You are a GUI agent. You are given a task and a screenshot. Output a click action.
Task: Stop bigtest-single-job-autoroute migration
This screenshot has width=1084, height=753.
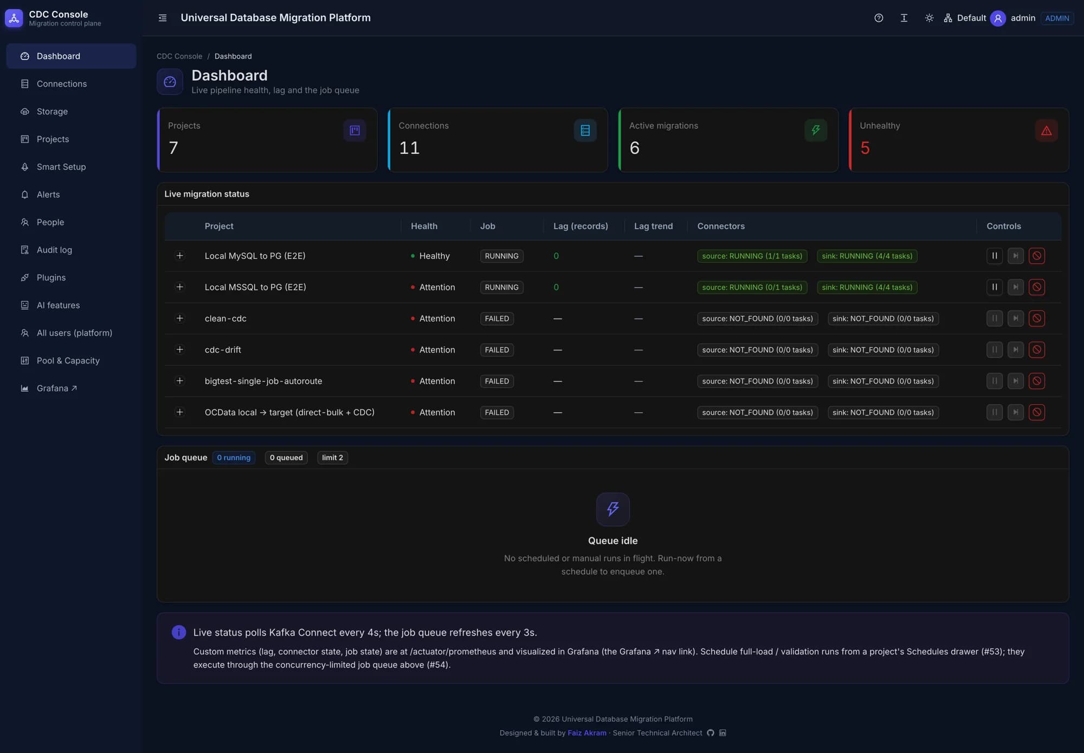coord(1037,381)
